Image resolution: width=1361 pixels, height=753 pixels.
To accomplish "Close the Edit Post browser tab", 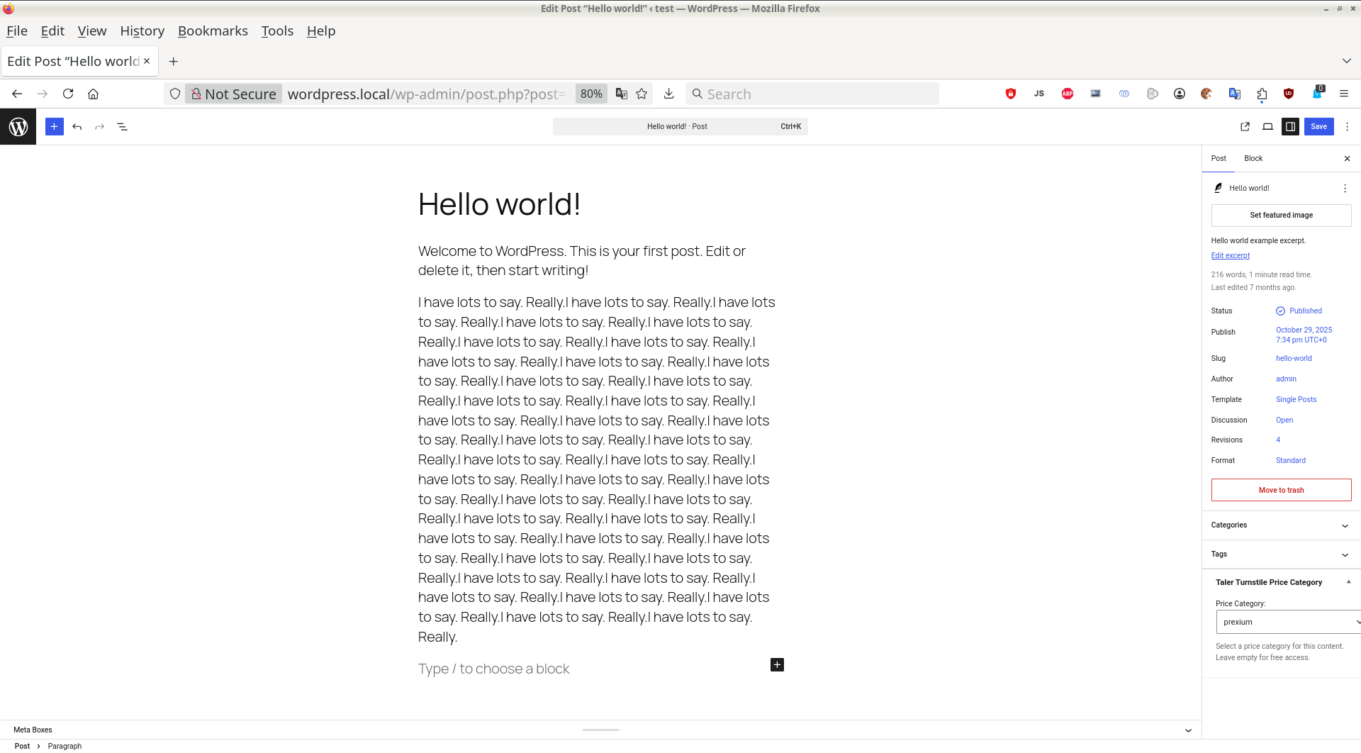I will coord(147,61).
